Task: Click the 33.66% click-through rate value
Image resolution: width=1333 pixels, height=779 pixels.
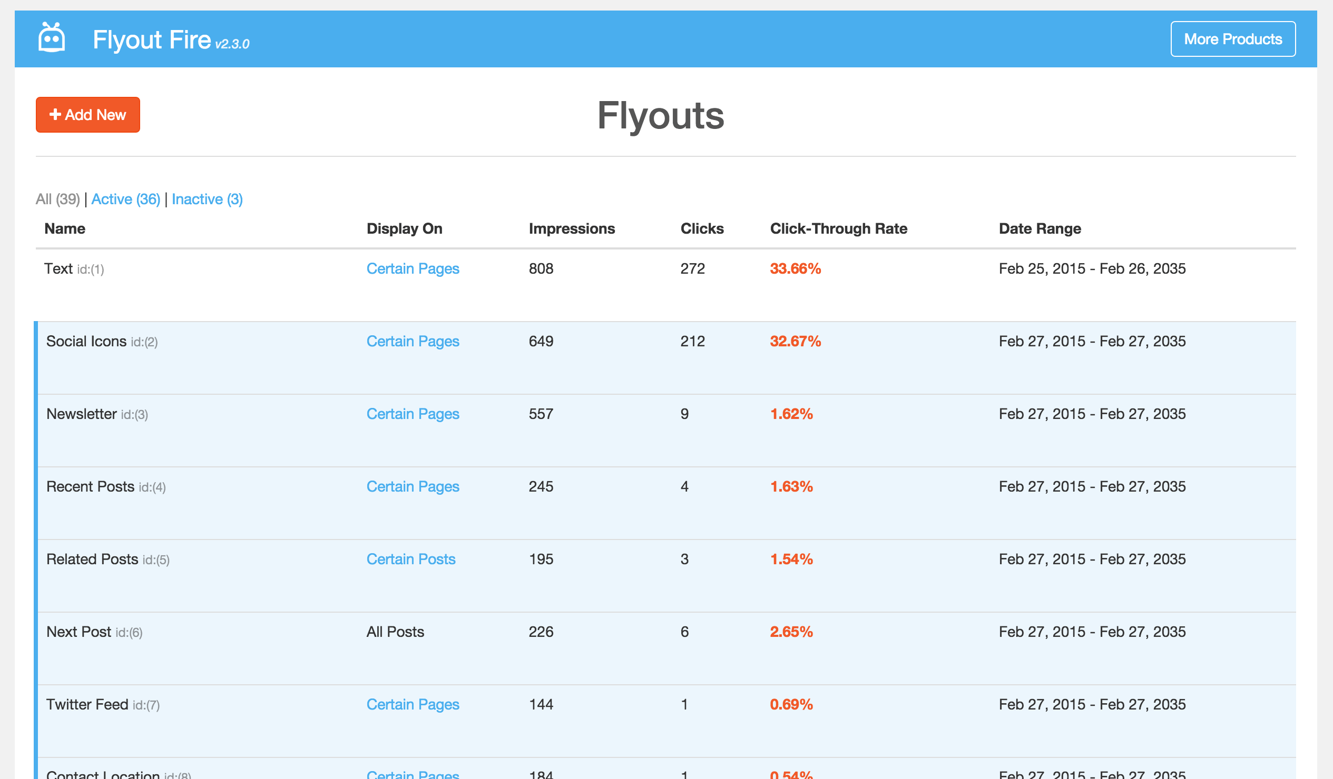Action: click(795, 268)
